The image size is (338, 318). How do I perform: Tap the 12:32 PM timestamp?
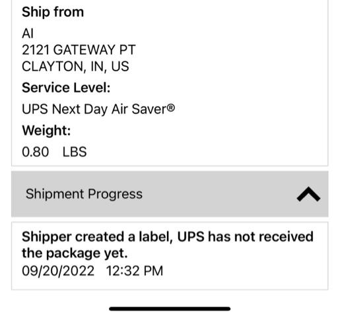(x=135, y=270)
